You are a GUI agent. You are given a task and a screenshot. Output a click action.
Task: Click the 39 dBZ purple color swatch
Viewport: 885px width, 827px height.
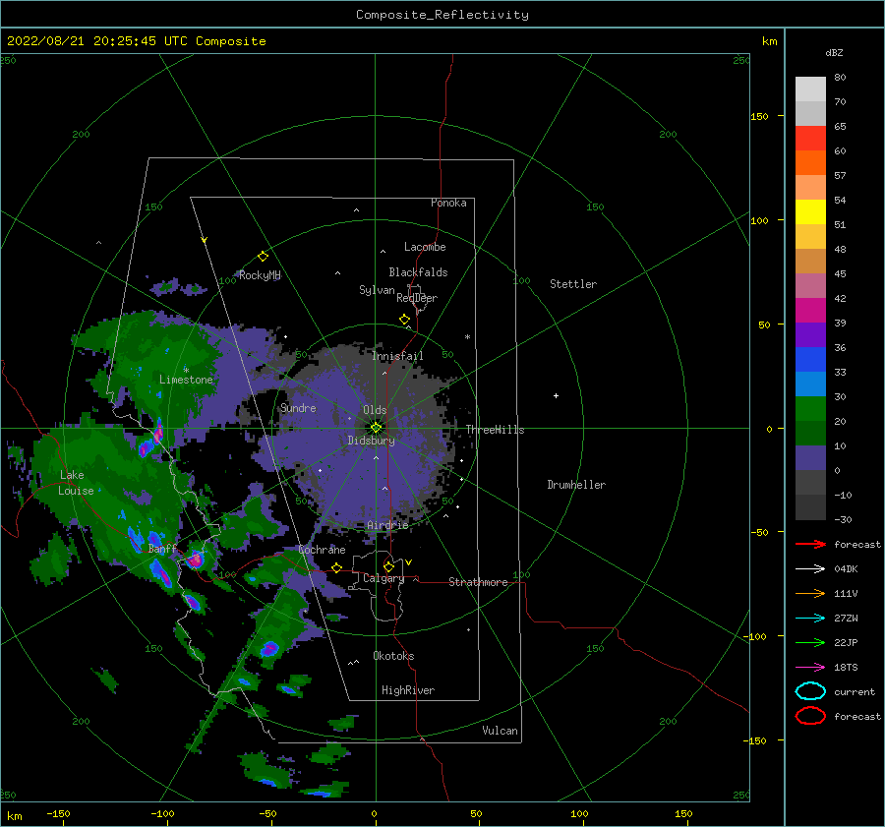[x=810, y=334]
